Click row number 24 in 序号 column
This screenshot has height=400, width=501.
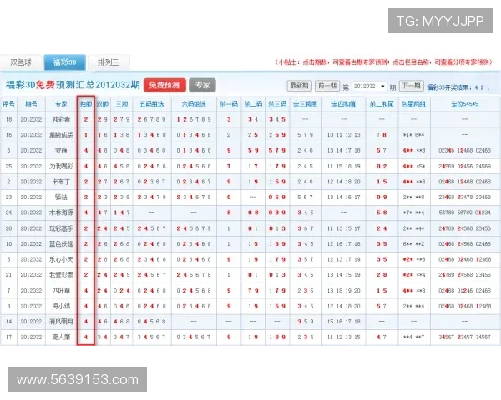[8, 212]
